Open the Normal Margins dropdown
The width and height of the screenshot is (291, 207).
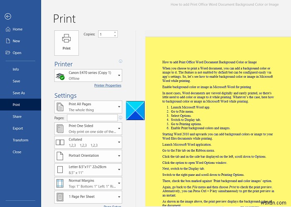(119, 183)
